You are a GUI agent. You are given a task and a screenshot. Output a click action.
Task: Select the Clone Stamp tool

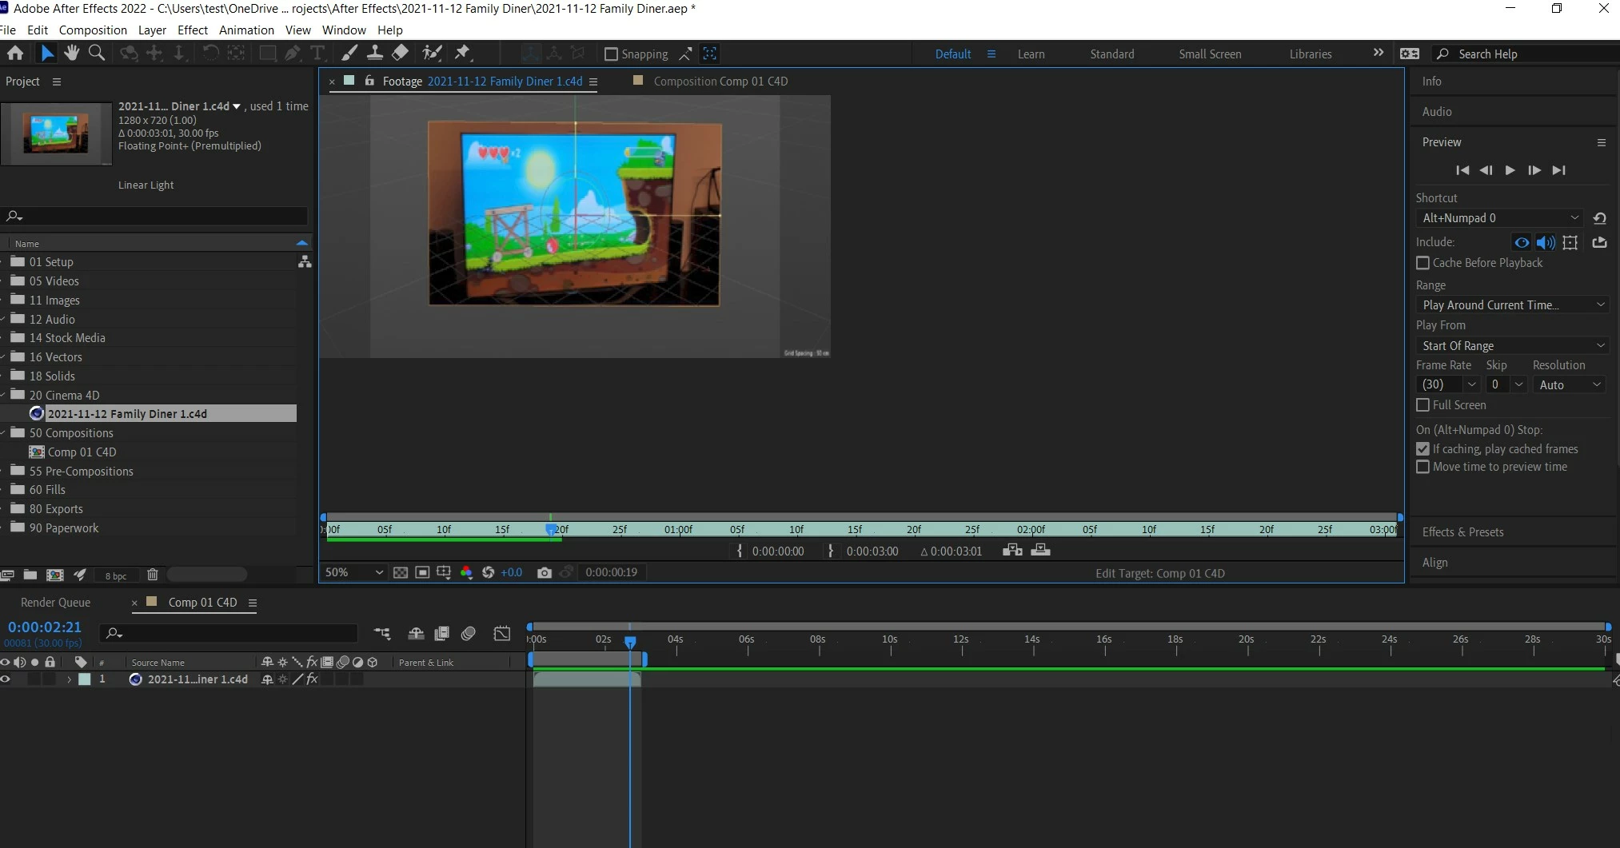[x=374, y=53]
